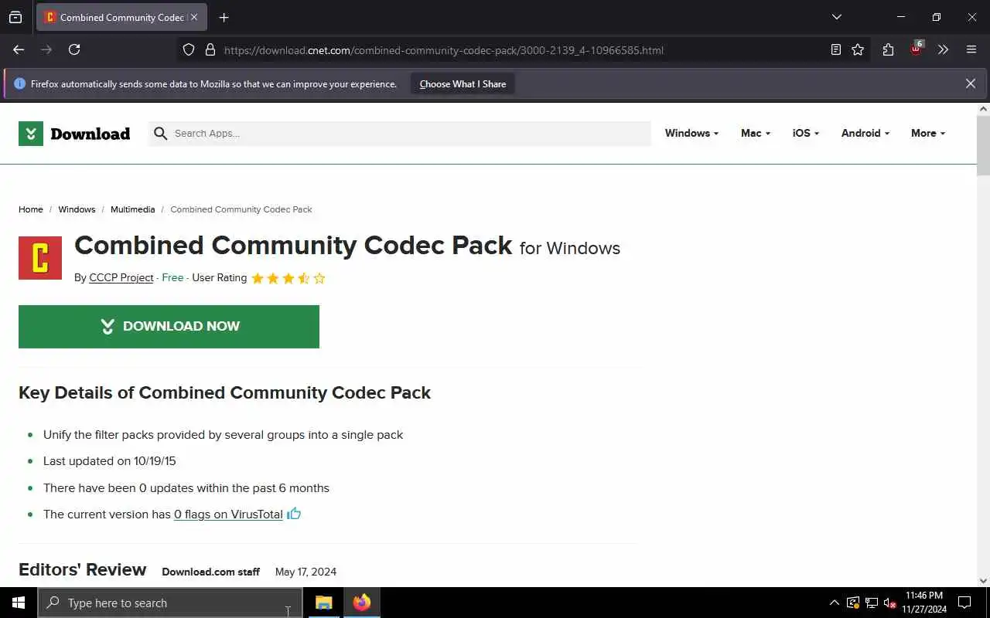Open the notification center icon

click(964, 603)
